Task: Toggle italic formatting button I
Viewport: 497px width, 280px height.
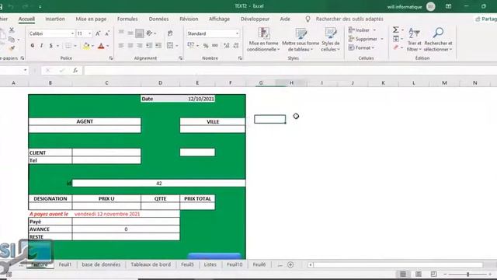Action: pyautogui.click(x=41, y=46)
